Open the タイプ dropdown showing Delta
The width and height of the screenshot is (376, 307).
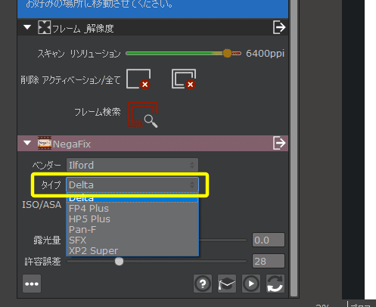[x=132, y=185]
